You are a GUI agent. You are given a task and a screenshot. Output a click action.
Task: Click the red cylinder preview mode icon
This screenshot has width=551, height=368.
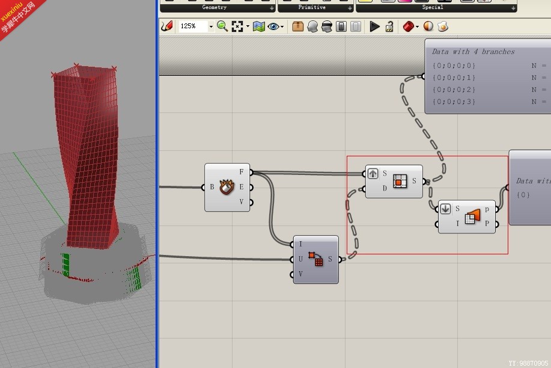coord(408,26)
